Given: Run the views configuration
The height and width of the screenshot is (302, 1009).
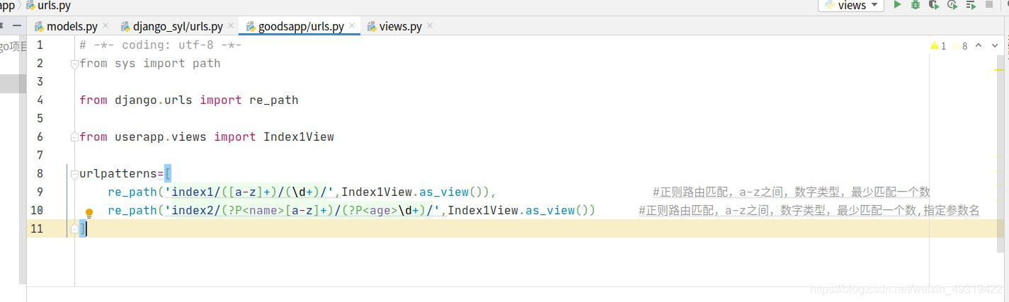Looking at the screenshot, I should [x=897, y=5].
